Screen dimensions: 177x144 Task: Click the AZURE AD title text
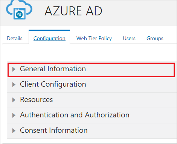[x=73, y=11]
